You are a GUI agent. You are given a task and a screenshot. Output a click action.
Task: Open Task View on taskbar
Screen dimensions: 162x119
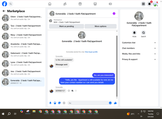15,114
